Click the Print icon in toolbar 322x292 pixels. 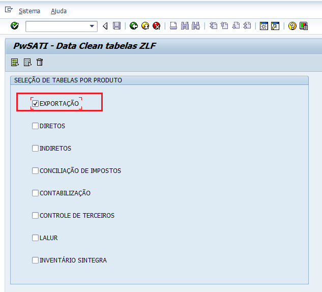[x=173, y=26]
